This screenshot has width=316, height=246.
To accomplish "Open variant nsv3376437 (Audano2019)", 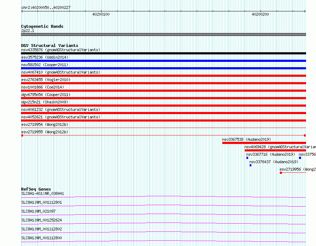I will click(274, 162).
